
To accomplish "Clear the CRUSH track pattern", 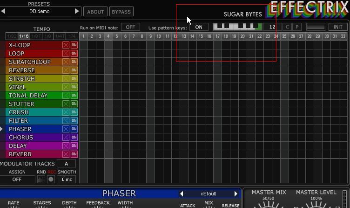I will pyautogui.click(x=66, y=112).
